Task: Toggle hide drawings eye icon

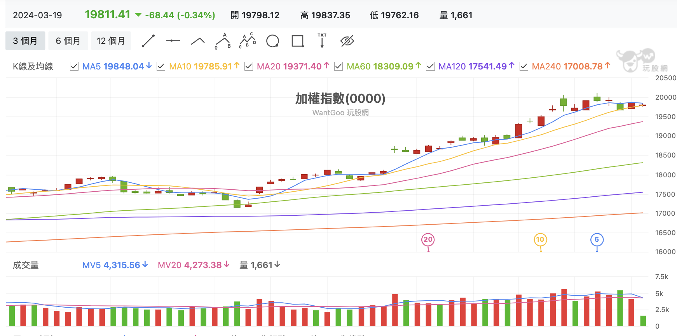Action: (x=347, y=41)
